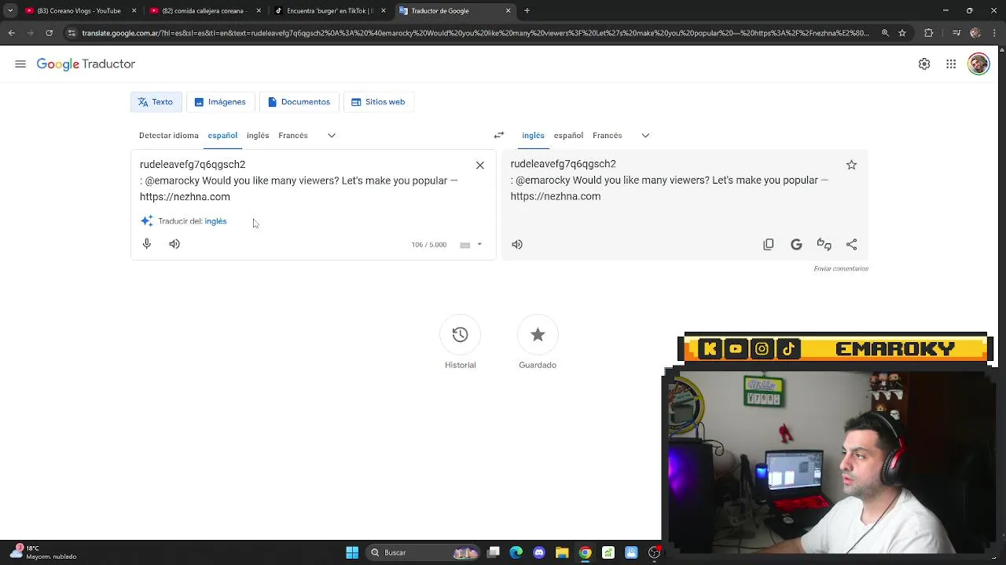Open Google Translate settings gear
Image resolution: width=1006 pixels, height=565 pixels.
(x=924, y=64)
